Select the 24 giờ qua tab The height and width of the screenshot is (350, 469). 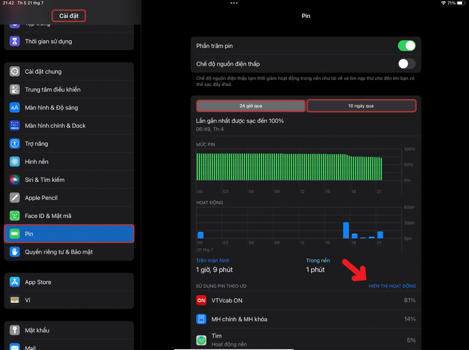251,106
